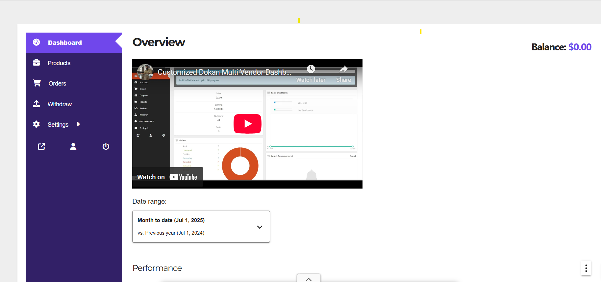The height and width of the screenshot is (282, 601).
Task: Open the edit account user icon
Action: [73, 146]
